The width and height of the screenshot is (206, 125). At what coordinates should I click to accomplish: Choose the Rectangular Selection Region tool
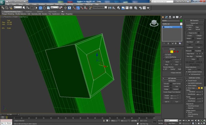point(32,8)
